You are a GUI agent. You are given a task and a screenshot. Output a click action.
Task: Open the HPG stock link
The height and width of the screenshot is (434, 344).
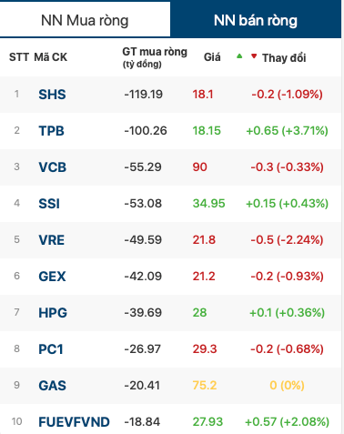pyautogui.click(x=53, y=313)
